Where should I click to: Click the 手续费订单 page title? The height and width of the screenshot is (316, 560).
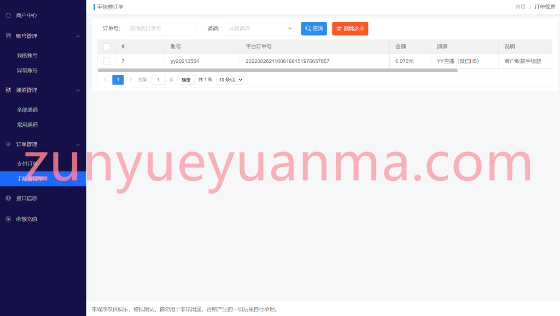click(x=110, y=7)
